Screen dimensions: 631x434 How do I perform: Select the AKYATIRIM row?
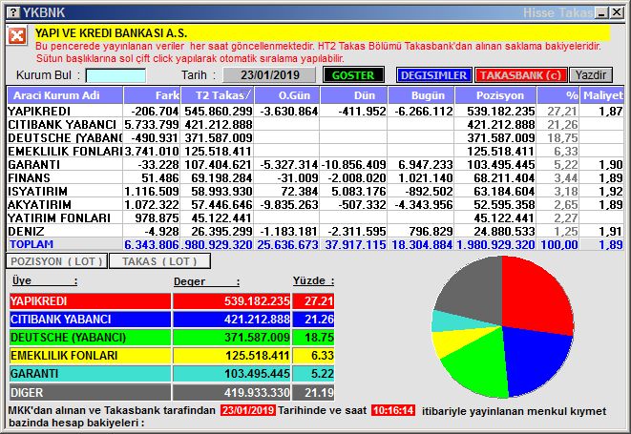(315, 204)
